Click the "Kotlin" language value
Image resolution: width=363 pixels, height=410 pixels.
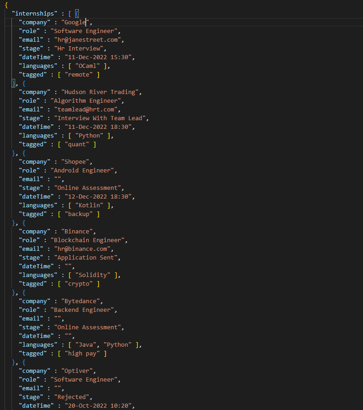point(89,205)
